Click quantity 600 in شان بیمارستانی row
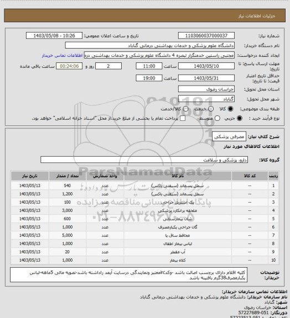This screenshot has width=290, height=318. click(x=68, y=219)
